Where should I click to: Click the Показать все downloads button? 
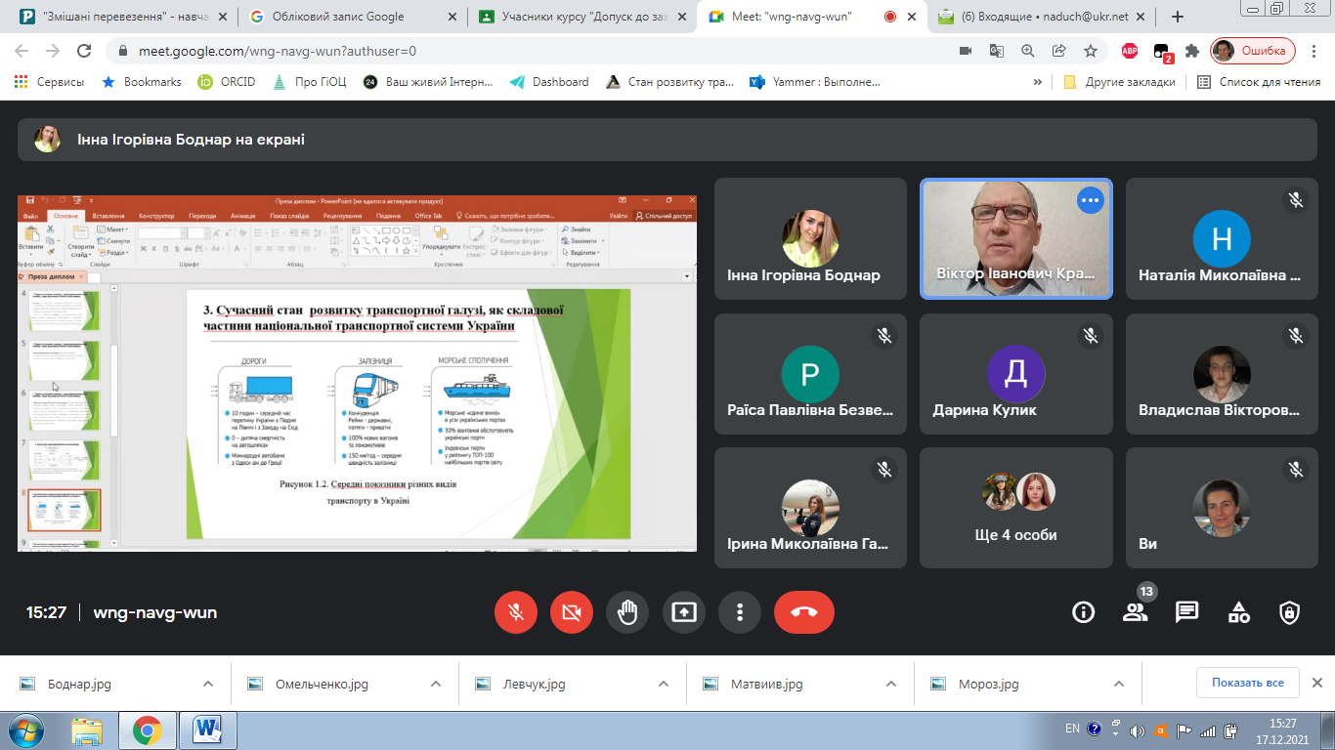coord(1247,683)
